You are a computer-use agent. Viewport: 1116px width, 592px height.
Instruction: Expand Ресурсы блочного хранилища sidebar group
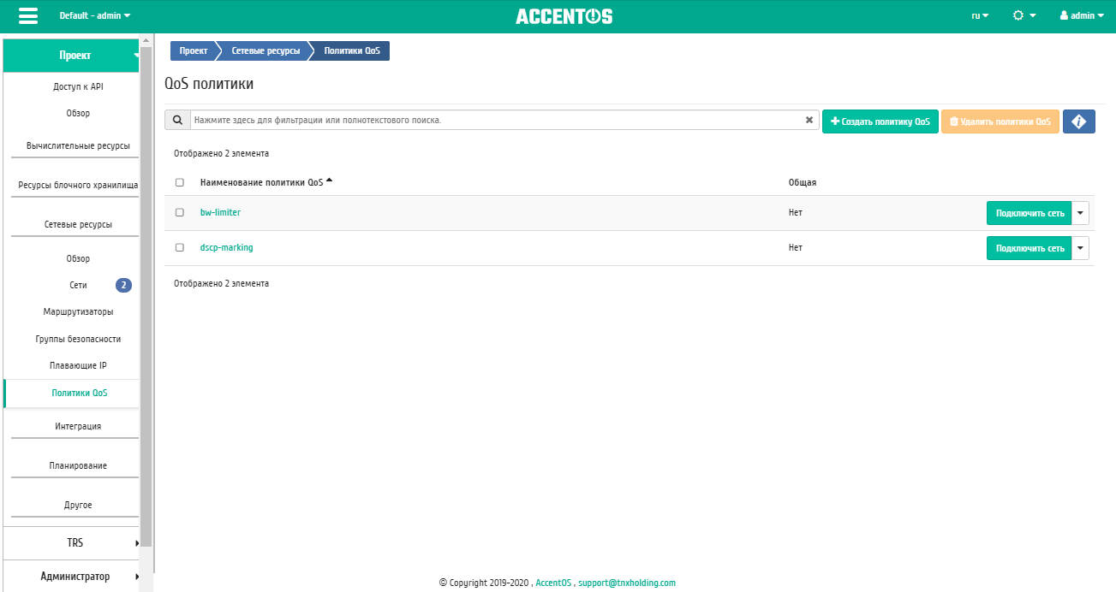[78, 185]
